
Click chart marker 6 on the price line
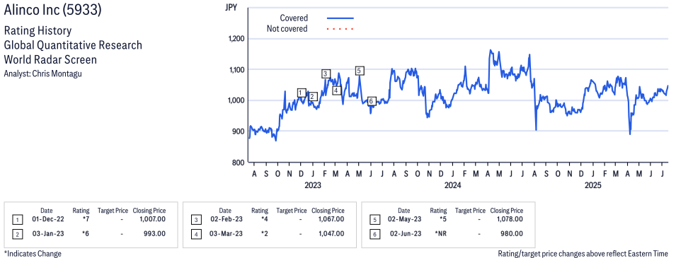(x=372, y=101)
